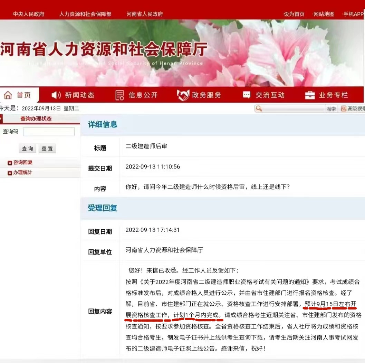Image resolution: width=365 pixels, height=363 pixels.
Task: Open the 网站地图 sitemap link
Action: pyautogui.click(x=323, y=14)
